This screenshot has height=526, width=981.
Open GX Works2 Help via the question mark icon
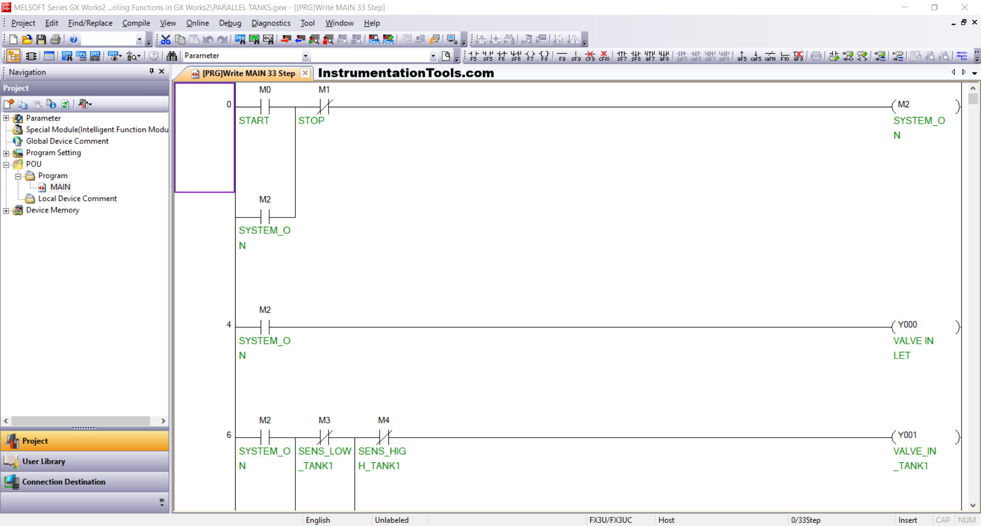click(74, 39)
